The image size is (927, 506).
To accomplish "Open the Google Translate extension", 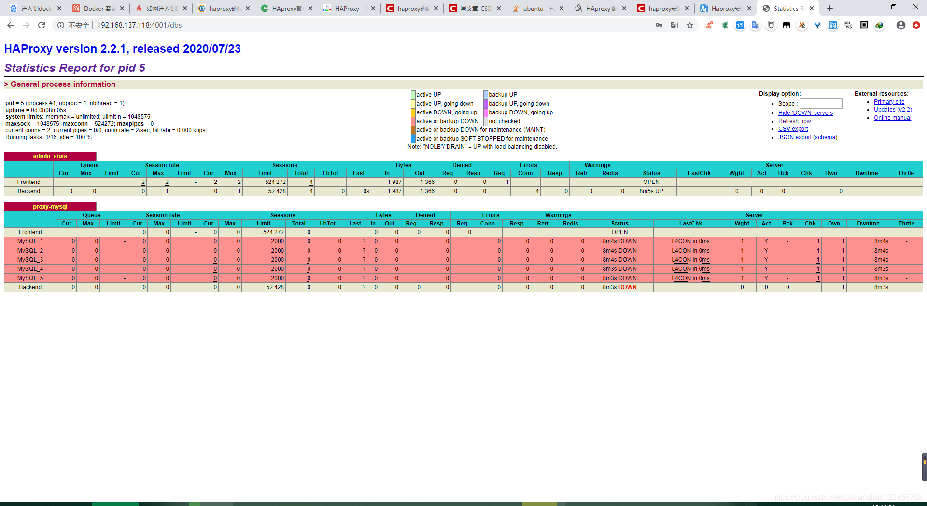I will [x=756, y=25].
